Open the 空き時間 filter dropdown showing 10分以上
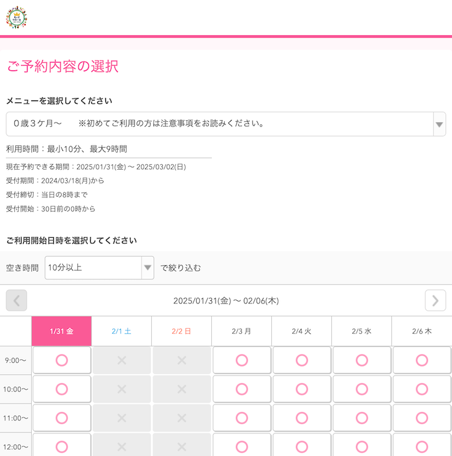This screenshot has width=452, height=456. [99, 268]
